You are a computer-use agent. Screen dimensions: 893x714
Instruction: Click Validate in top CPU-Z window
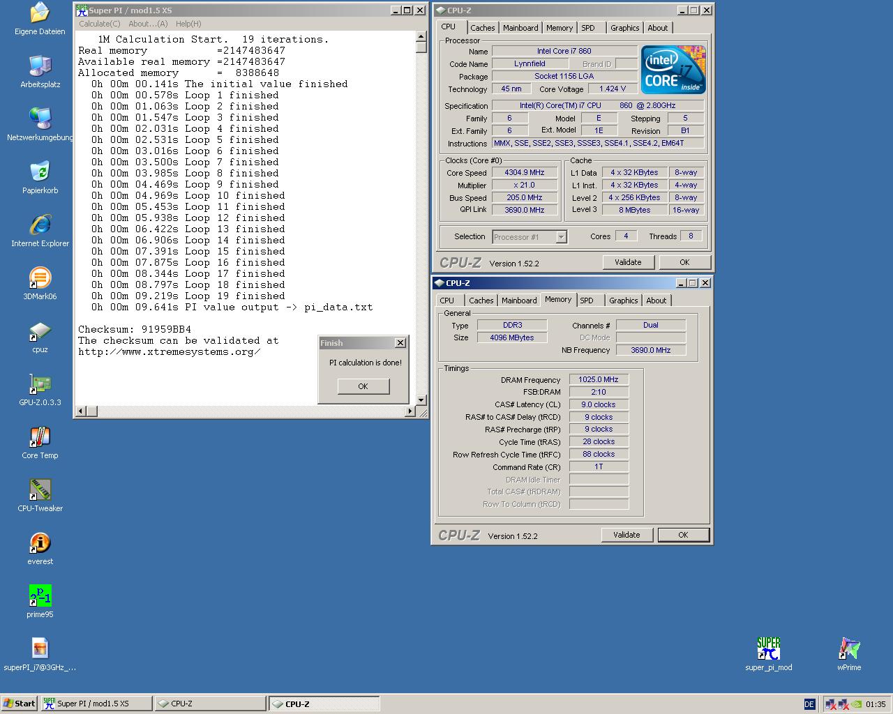point(628,262)
